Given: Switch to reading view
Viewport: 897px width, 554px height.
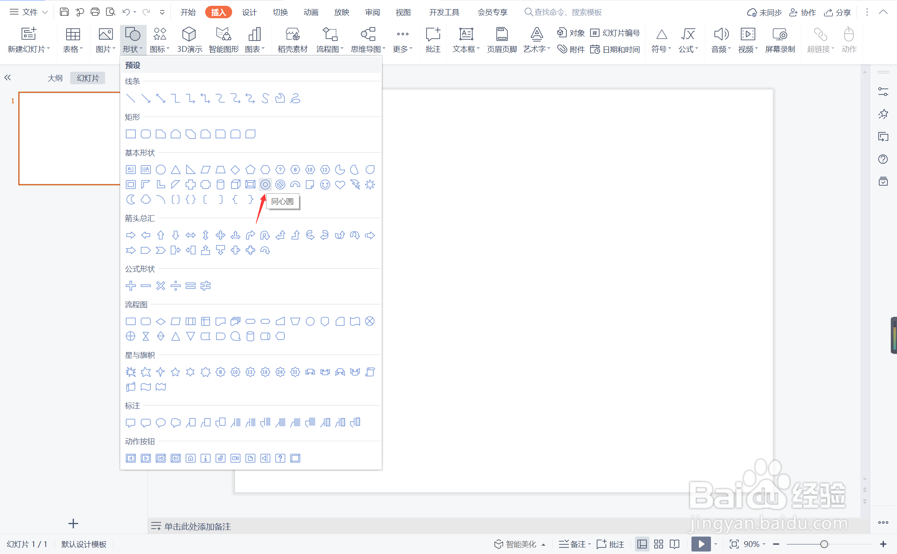Looking at the screenshot, I should [675, 544].
